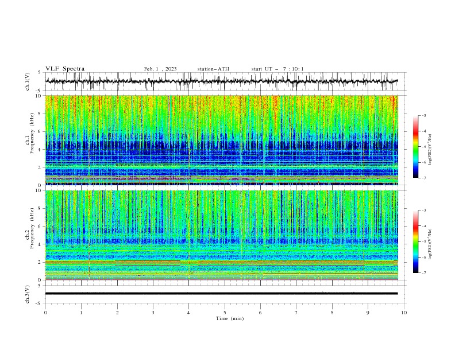Click the 'VLF Spectra' plot title
This screenshot has height=351, width=455.
(x=65, y=69)
